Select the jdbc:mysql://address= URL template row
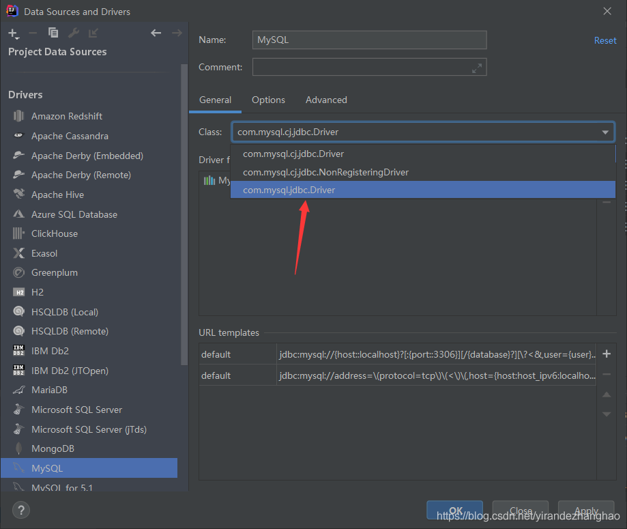The image size is (627, 529). point(398,375)
